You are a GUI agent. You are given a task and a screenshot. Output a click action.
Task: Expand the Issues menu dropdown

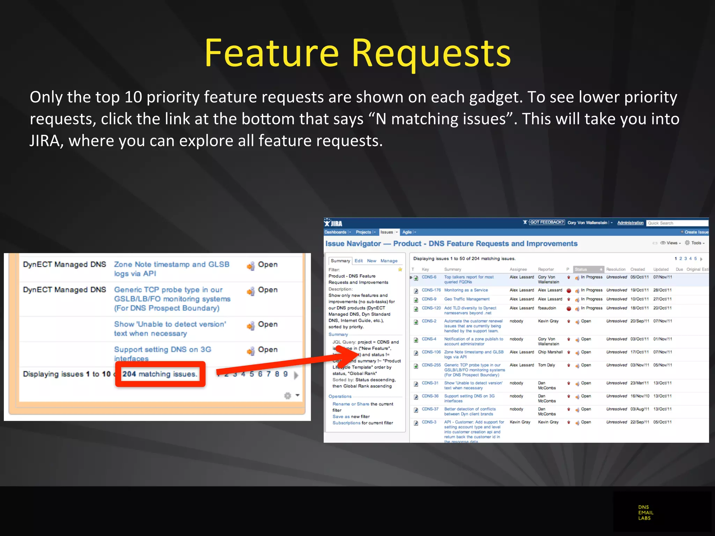397,232
